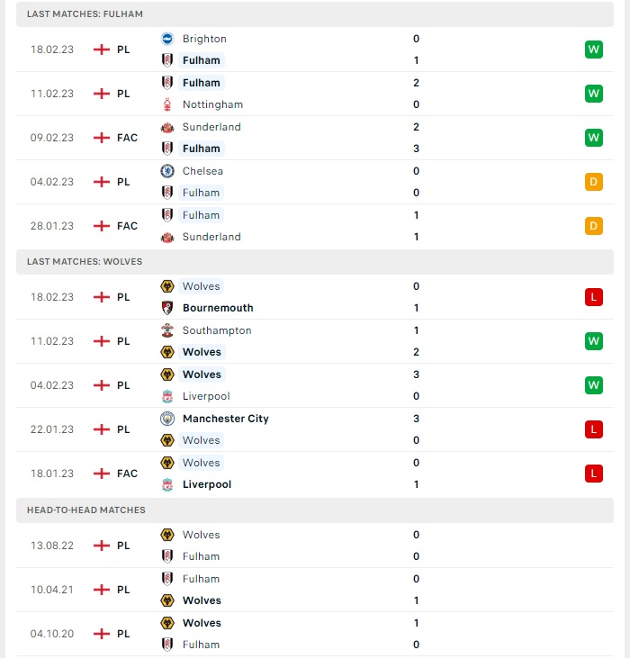The width and height of the screenshot is (630, 659).
Task: Click England flag for the 18.02.23 Brighton match
Action: point(102,50)
